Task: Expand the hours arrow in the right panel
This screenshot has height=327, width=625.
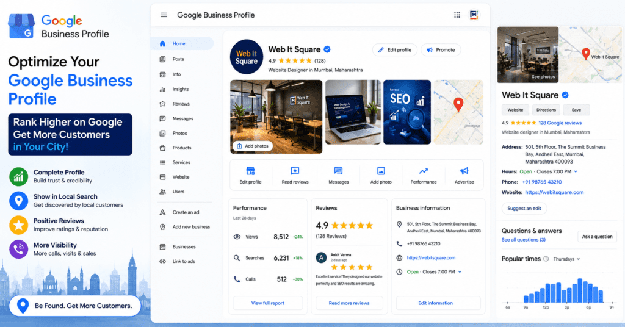Action: click(576, 171)
